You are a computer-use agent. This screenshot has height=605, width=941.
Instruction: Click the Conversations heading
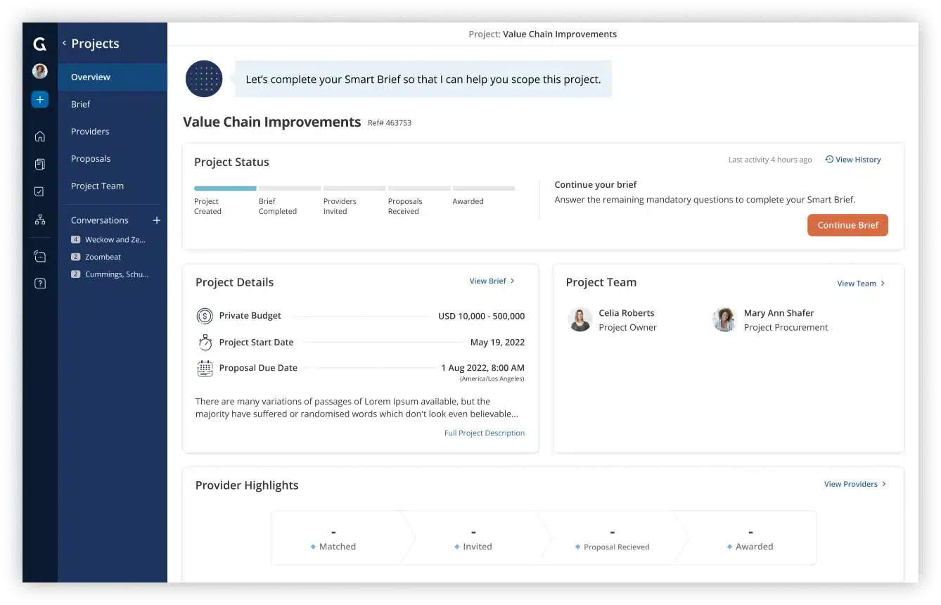(100, 220)
